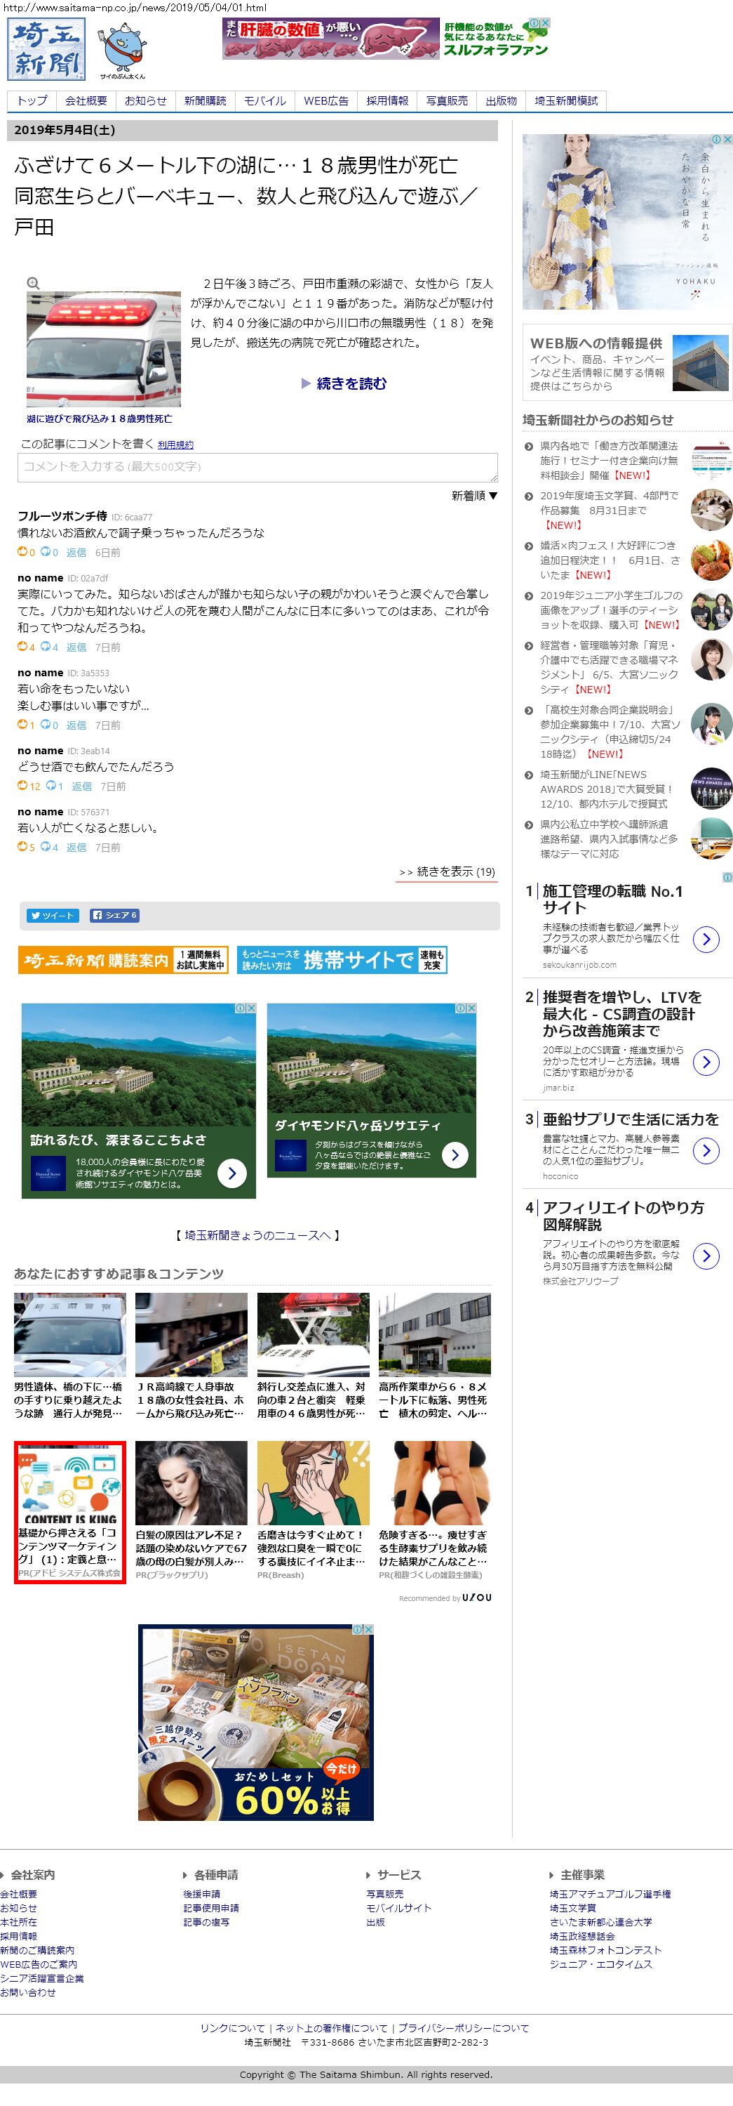Image resolution: width=733 pixels, height=2106 pixels.
Task: Click arrow button on 施工管理の転職 ad
Action: [705, 940]
